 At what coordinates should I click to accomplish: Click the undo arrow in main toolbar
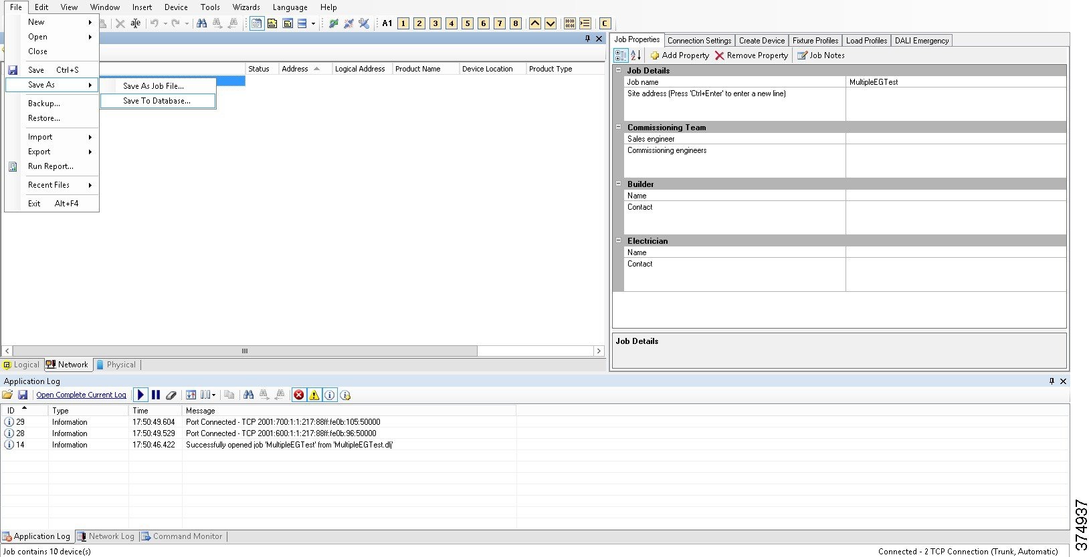tap(155, 23)
